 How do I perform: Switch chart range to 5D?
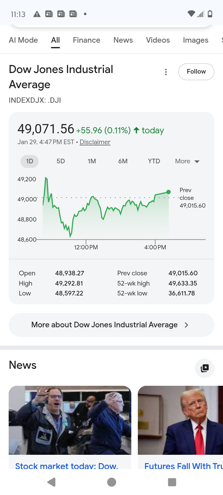(x=61, y=161)
